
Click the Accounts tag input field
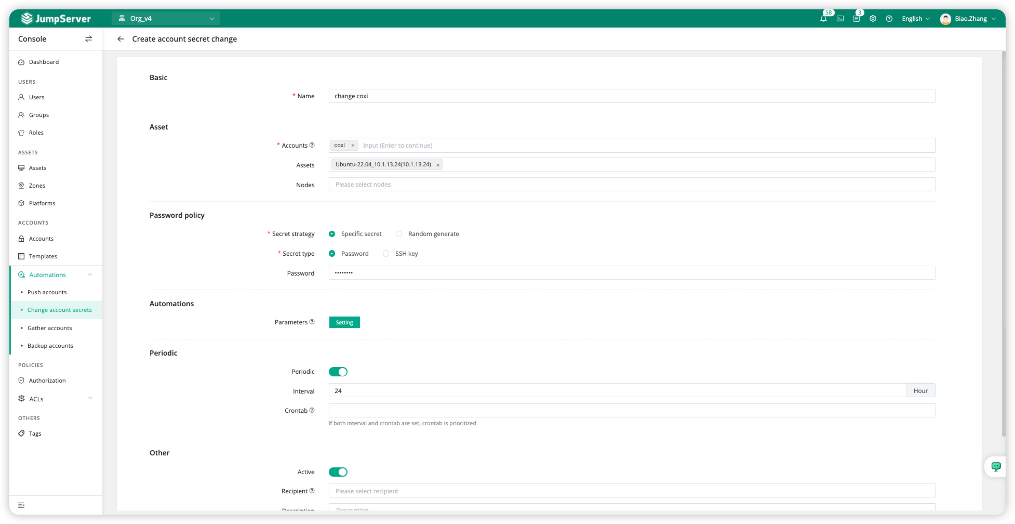pyautogui.click(x=632, y=146)
